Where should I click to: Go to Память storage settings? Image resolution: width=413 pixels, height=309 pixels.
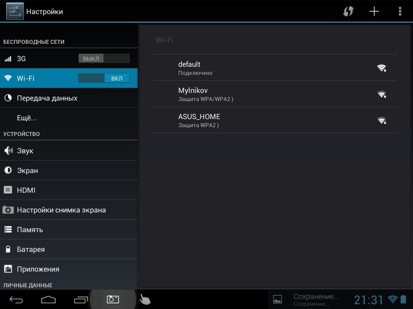click(30, 230)
